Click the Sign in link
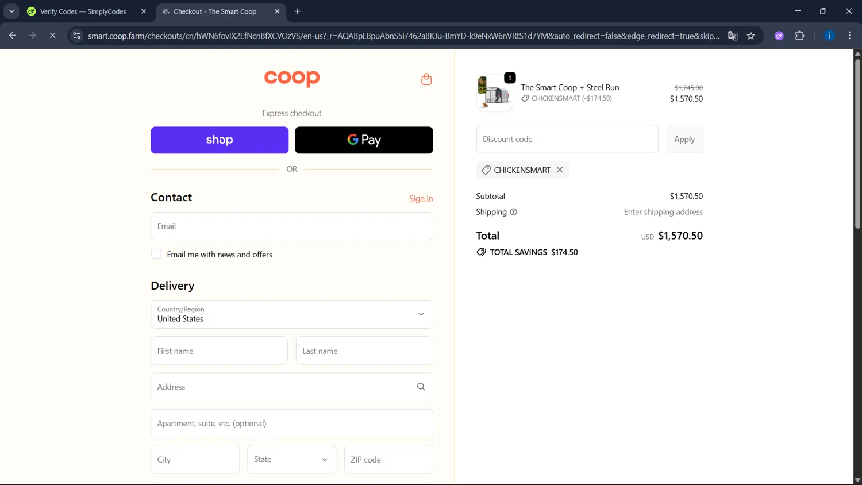Screen dimensions: 862x485 tap(421, 198)
